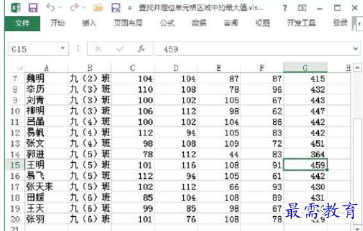This screenshot has height=231, width=363.
Task: Open the Name Box dropdown
Action: tap(62, 48)
